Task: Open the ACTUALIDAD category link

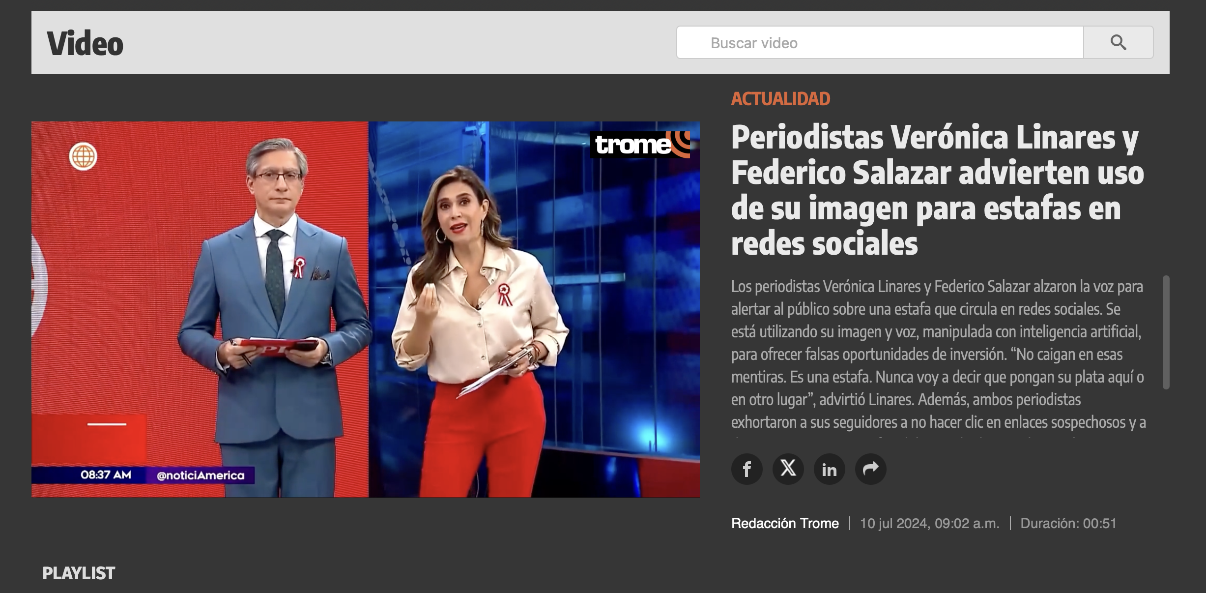Action: 780,99
